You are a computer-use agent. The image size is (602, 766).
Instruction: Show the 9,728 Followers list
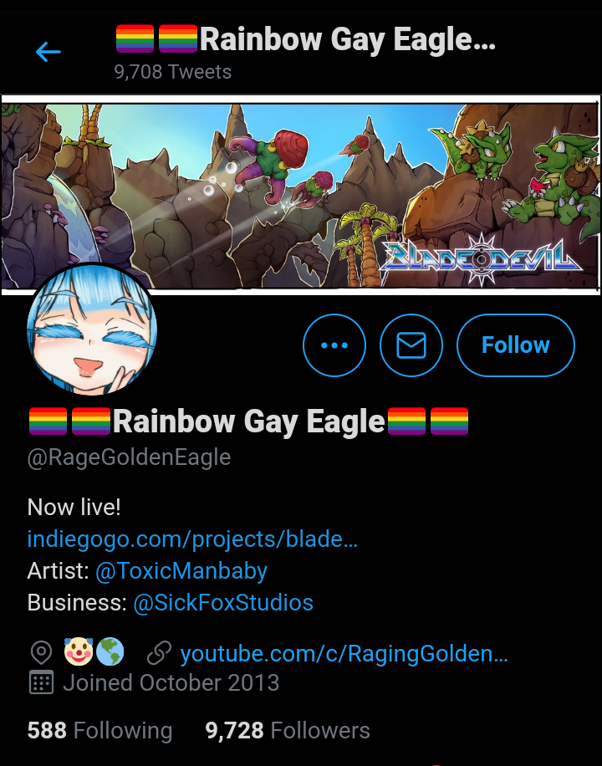(288, 731)
